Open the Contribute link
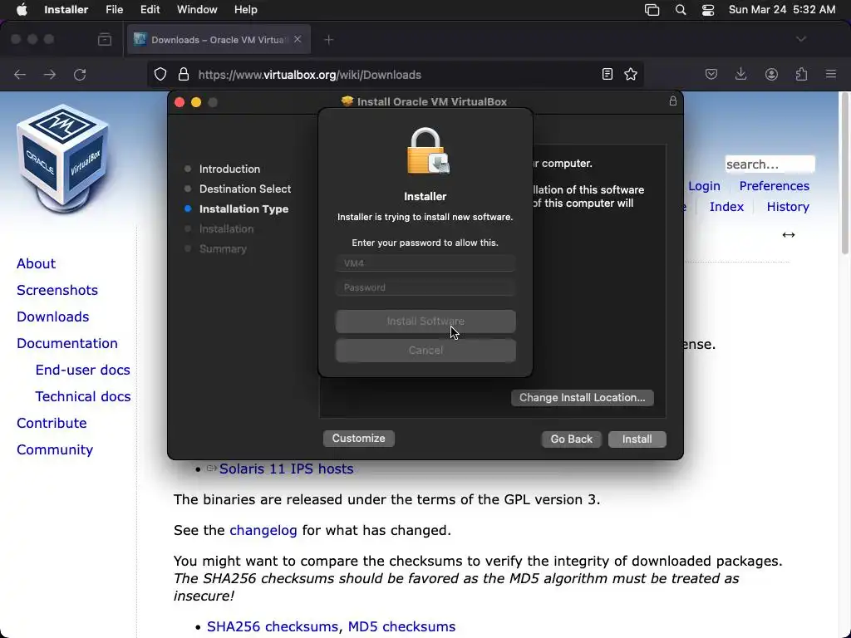851x638 pixels. point(52,423)
